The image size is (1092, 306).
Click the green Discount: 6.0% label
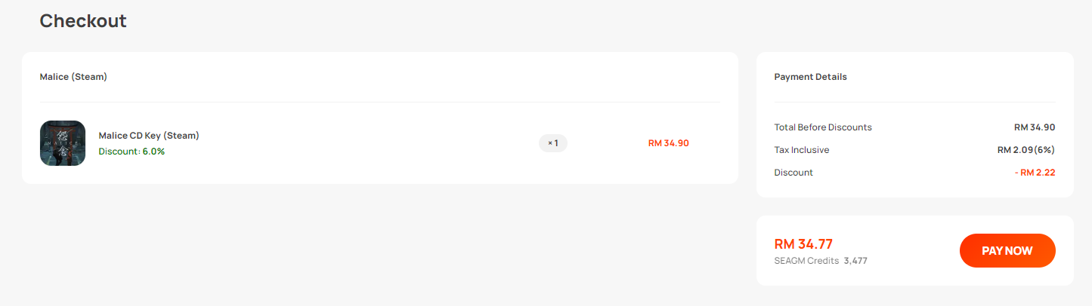131,151
